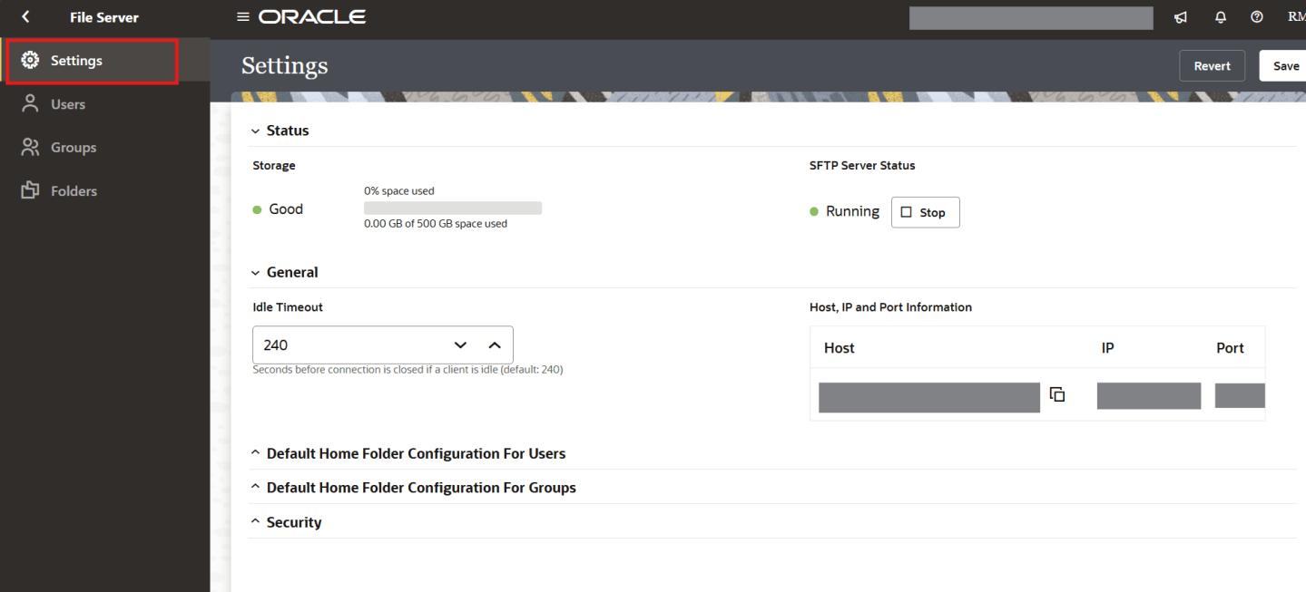The image size is (1306, 592).
Task: Open the hamburger navigation menu
Action: pos(242,17)
